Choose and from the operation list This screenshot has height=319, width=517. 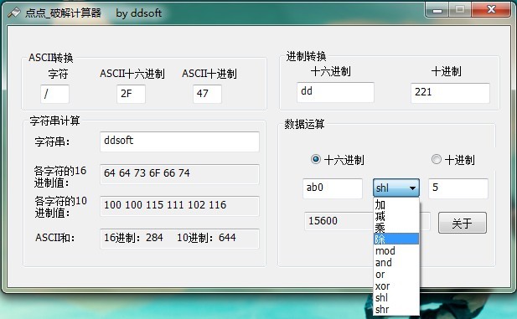click(x=396, y=263)
